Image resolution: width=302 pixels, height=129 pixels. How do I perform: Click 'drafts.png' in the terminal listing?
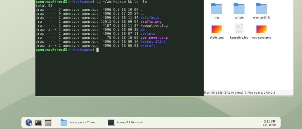tap(151, 22)
